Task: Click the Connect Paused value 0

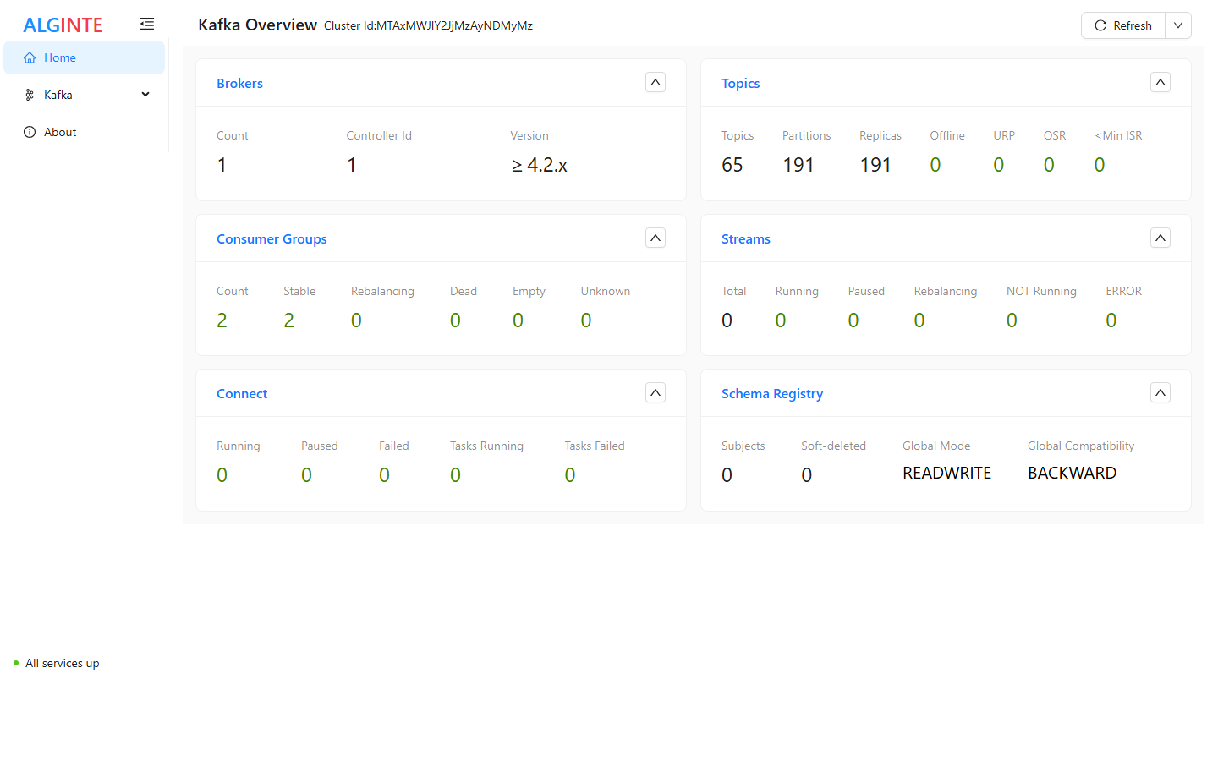Action: coord(306,475)
